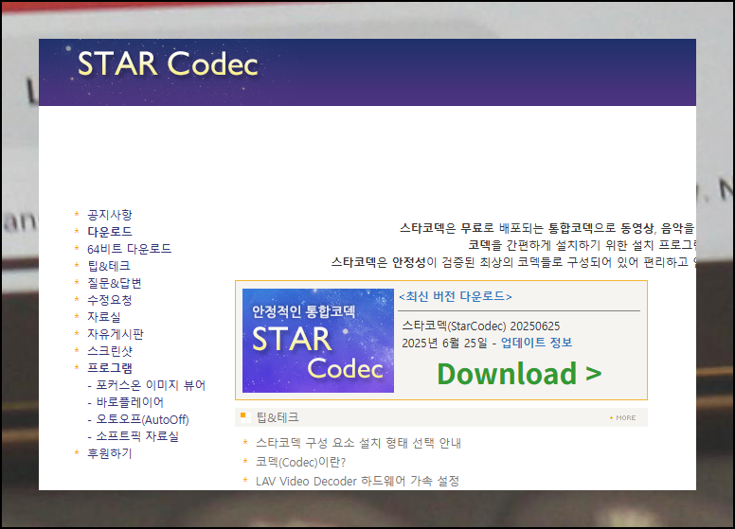Open 스타코덱 구성 요소 설치 형태 선택 안내 article
735x529 pixels.
click(x=359, y=443)
